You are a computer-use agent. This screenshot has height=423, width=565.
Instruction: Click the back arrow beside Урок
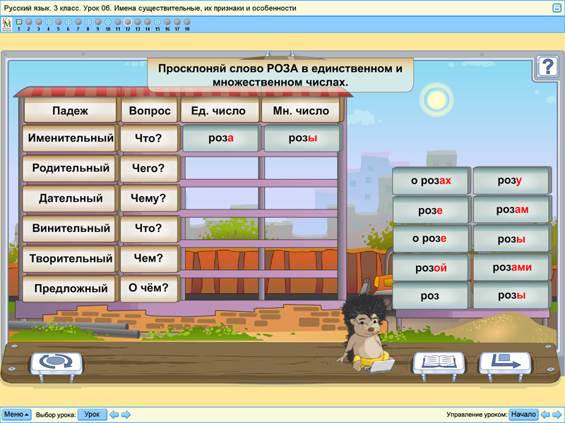tap(113, 415)
